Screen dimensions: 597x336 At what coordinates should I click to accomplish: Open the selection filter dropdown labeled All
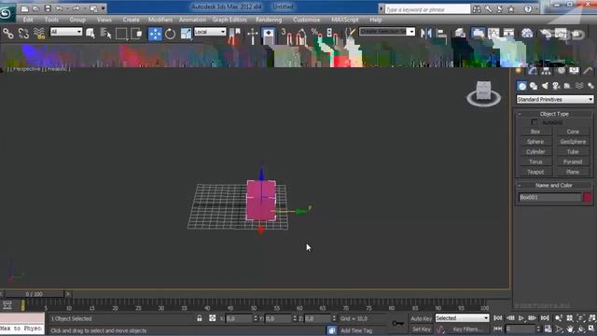(66, 32)
